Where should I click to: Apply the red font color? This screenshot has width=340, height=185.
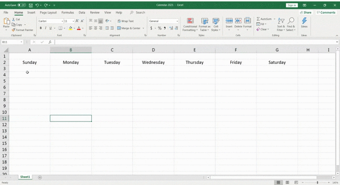(79, 28)
